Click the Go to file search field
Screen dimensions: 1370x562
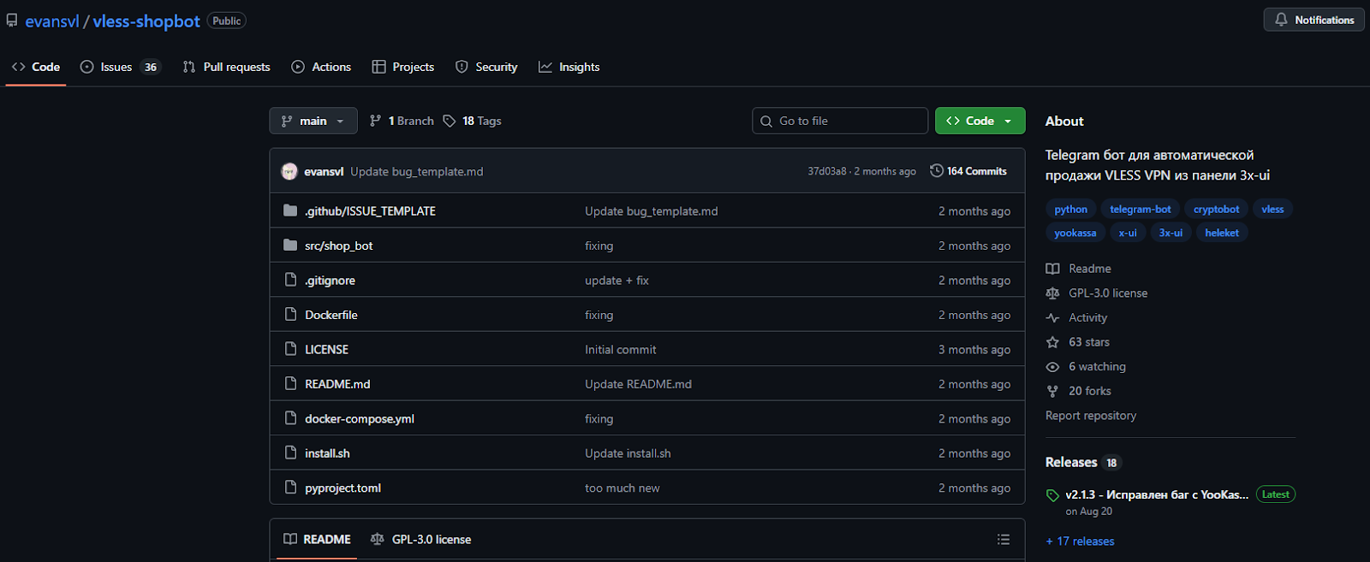(848, 121)
